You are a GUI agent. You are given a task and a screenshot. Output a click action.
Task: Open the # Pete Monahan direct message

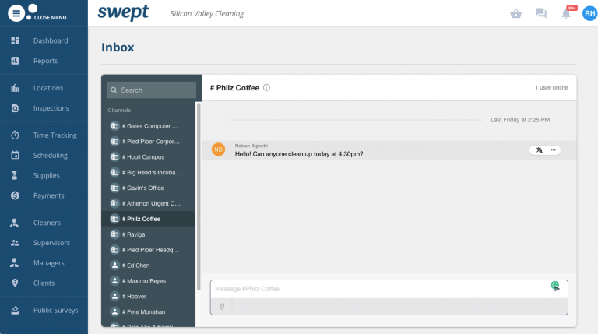point(149,312)
